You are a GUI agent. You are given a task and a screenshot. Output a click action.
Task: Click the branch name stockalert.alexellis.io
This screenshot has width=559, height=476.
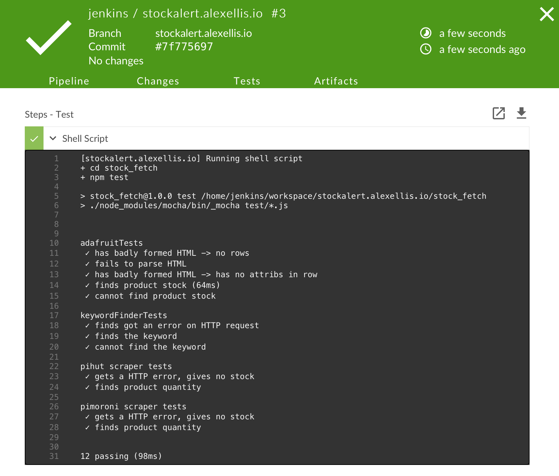pos(204,33)
